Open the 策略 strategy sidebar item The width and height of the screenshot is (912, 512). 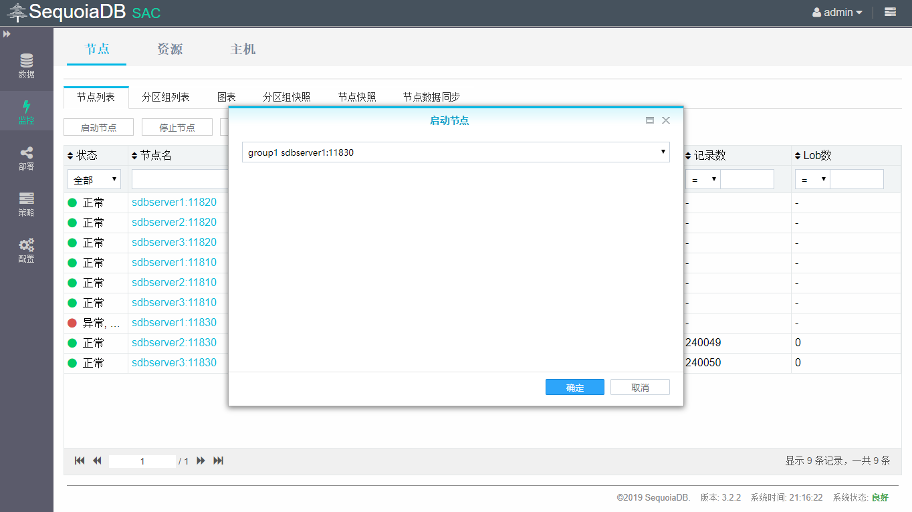[27, 205]
